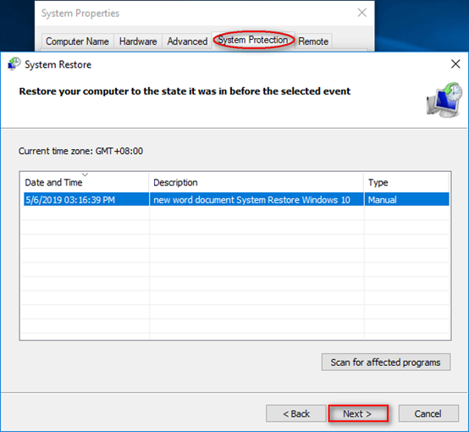
Task: Go Back to previous page
Action: point(295,413)
